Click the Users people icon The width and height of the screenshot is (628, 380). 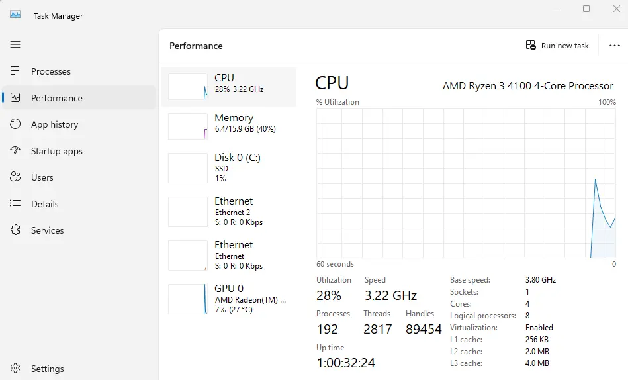(15, 177)
